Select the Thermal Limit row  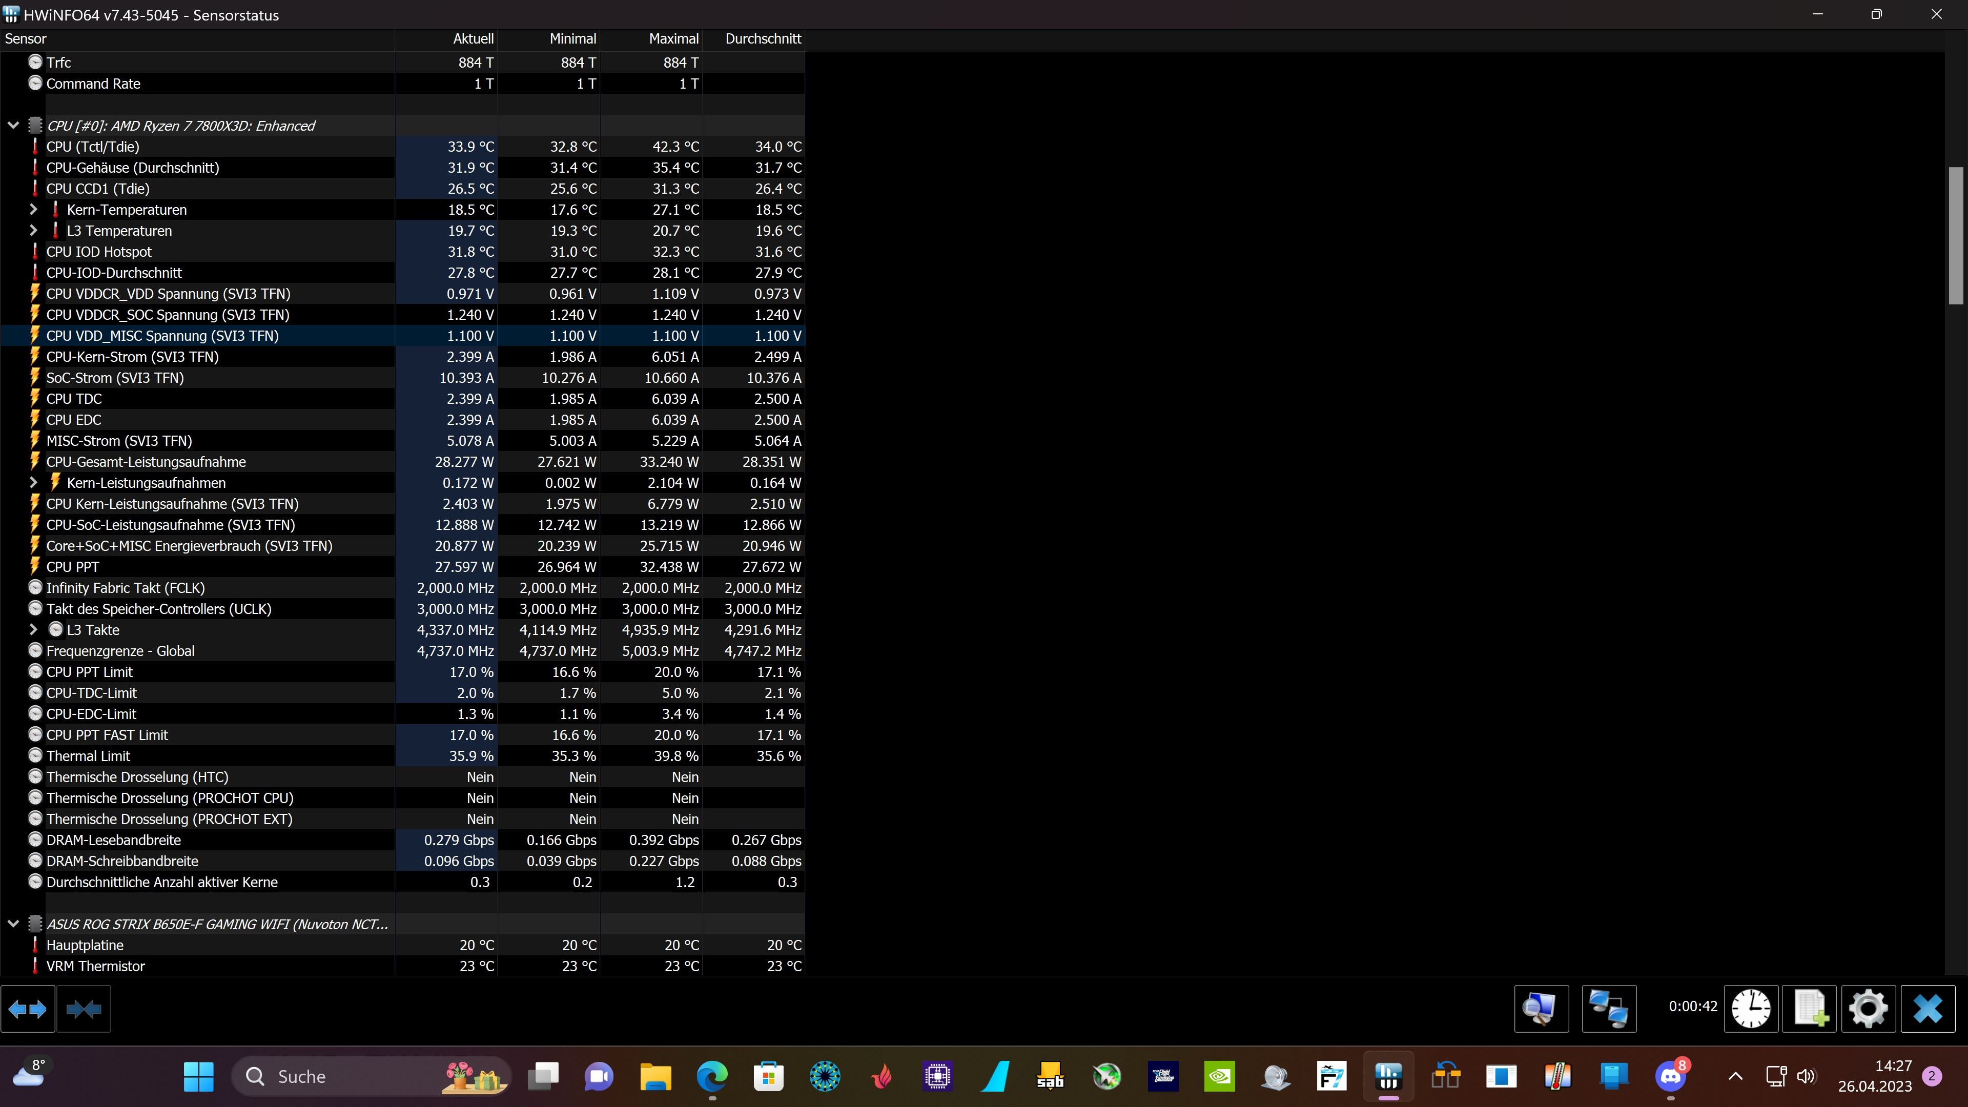coord(402,755)
